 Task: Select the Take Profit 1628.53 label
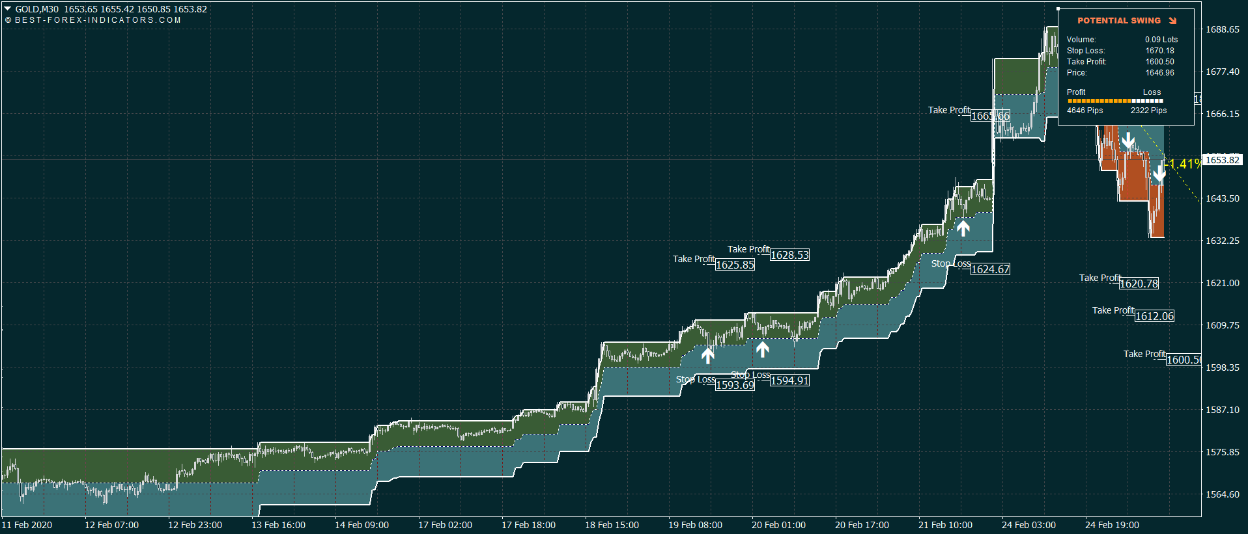click(x=748, y=250)
